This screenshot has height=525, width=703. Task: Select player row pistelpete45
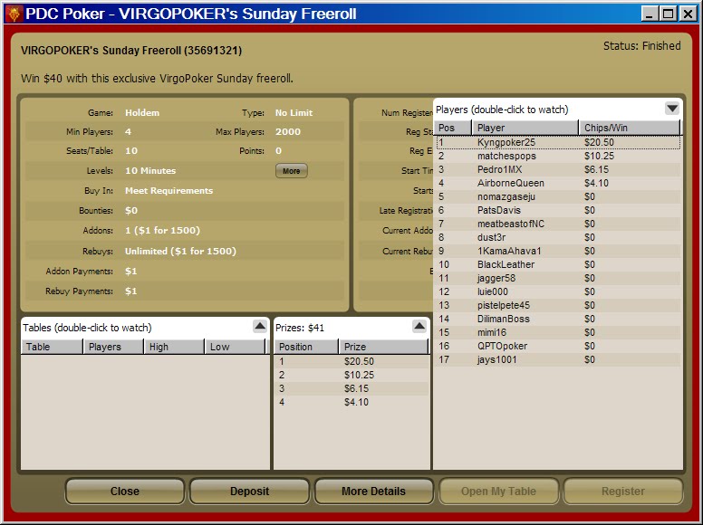click(558, 305)
